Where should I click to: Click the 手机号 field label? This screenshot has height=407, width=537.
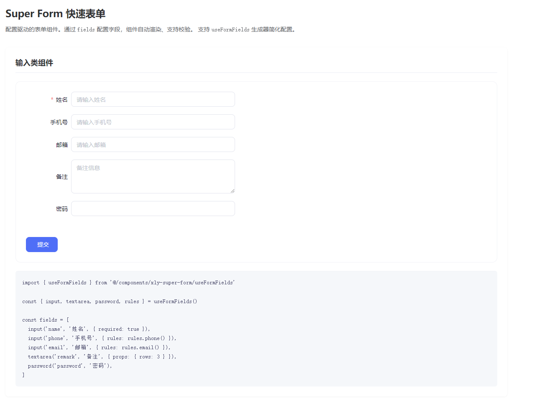(59, 122)
